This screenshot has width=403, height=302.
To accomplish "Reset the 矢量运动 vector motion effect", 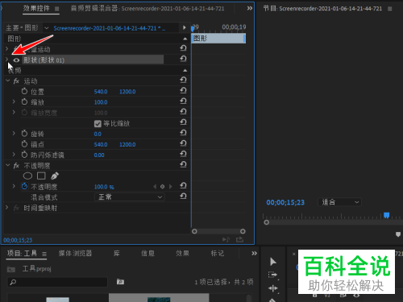I will 183,48.
